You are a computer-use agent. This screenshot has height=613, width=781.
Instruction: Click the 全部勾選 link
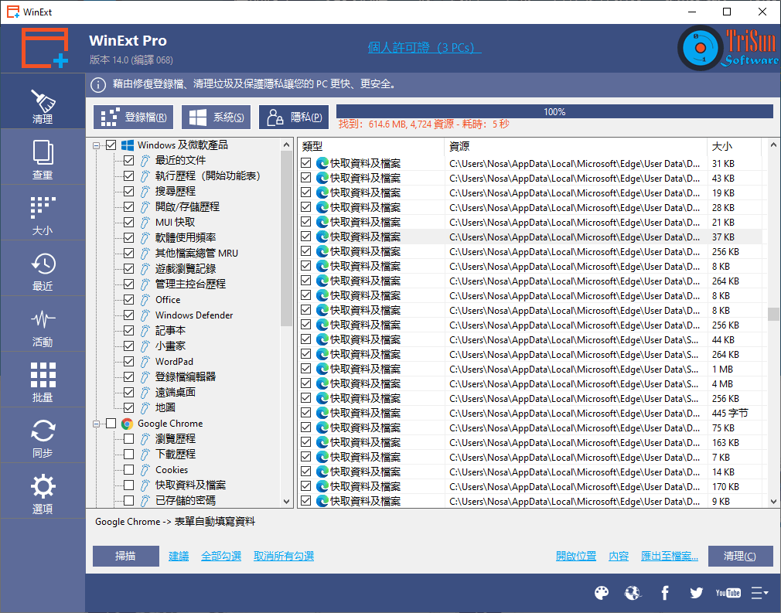point(221,557)
